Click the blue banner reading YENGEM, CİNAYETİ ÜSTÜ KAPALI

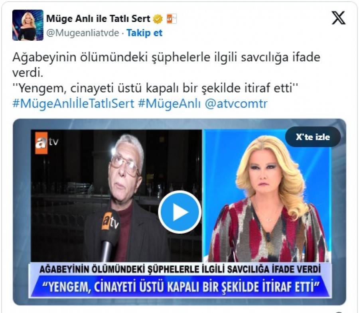pyautogui.click(x=180, y=287)
